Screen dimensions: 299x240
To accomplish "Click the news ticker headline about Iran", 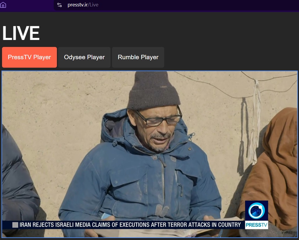I will point(130,225).
